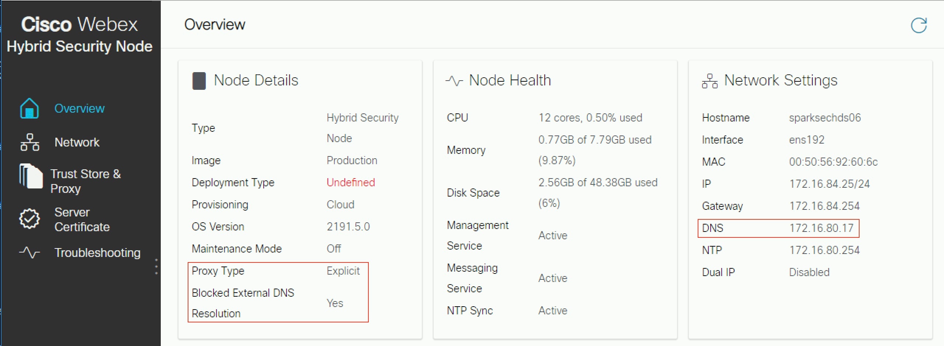Click the NTP '172.16.80.254' value
Image resolution: width=944 pixels, height=346 pixels.
tap(824, 250)
